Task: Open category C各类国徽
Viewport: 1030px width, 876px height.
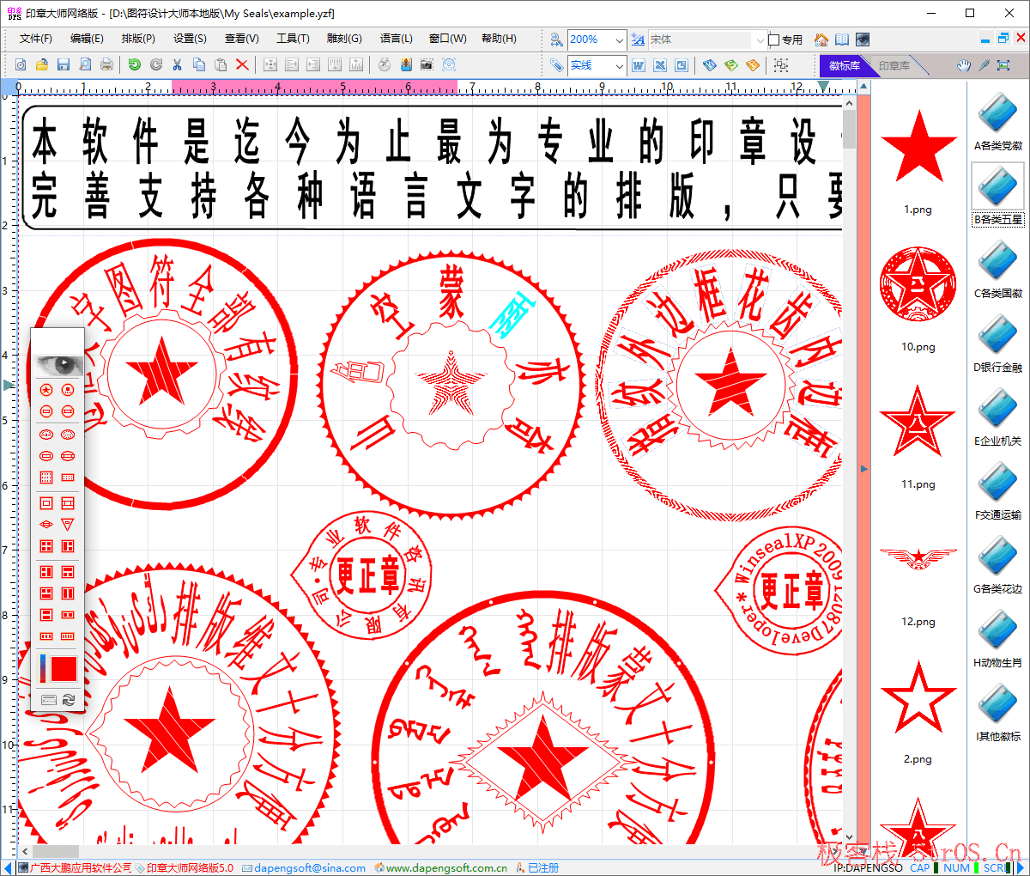Action: click(998, 270)
